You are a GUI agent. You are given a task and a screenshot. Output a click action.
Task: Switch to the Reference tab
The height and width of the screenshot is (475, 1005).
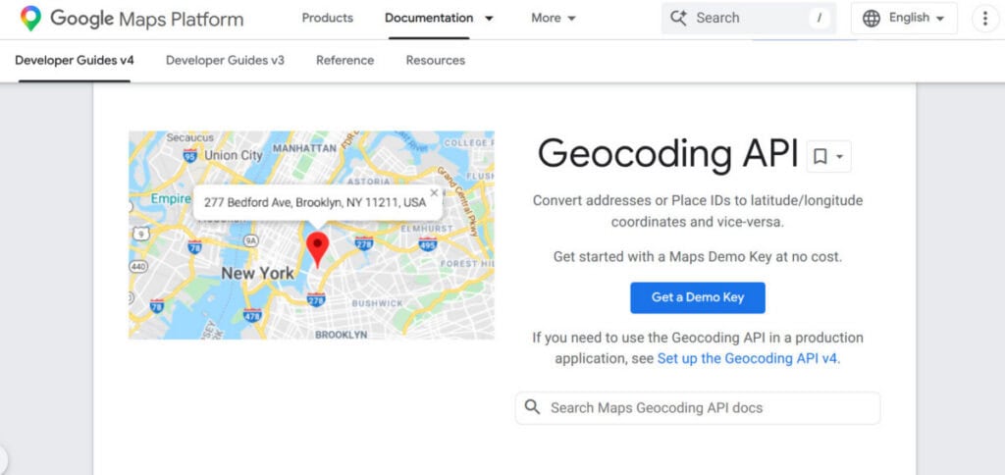(x=344, y=60)
